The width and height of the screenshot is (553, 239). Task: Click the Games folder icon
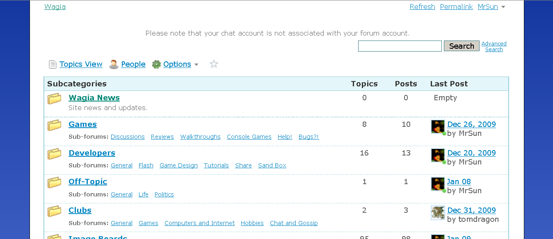coord(55,125)
